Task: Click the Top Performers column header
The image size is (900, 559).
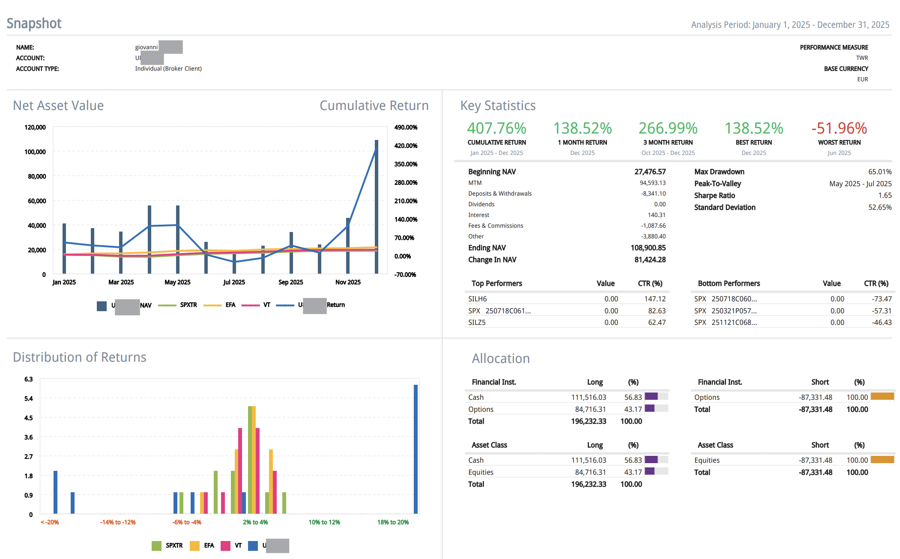Action: pyautogui.click(x=496, y=283)
